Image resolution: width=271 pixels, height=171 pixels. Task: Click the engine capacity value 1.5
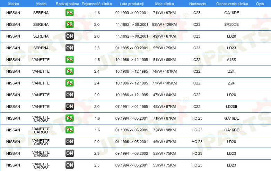pyautogui.click(x=97, y=60)
